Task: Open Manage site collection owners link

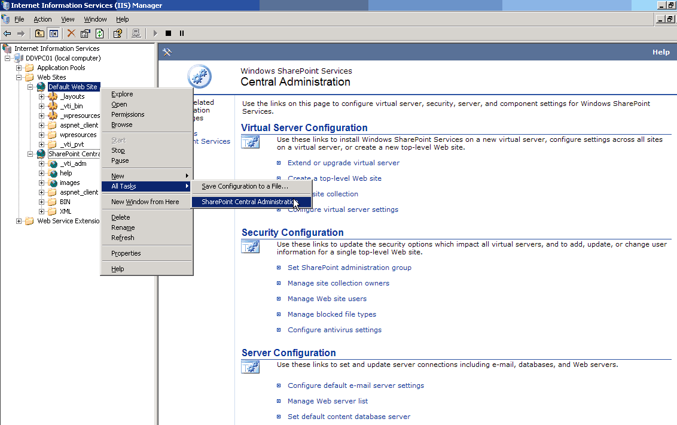Action: (x=338, y=283)
